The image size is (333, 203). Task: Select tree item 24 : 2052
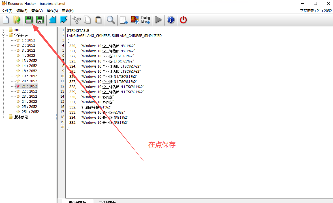(x=29, y=102)
